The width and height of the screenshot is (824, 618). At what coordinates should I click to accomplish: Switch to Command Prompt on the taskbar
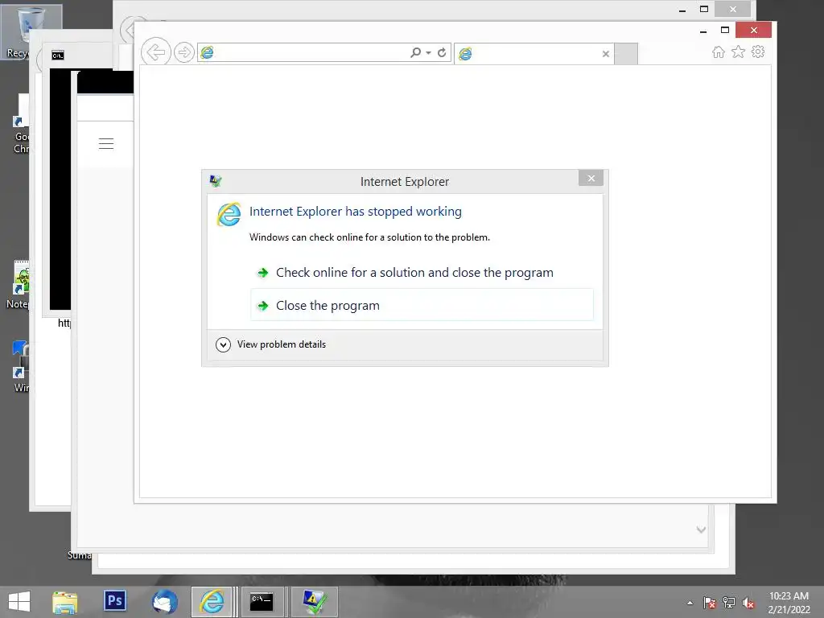(x=262, y=602)
